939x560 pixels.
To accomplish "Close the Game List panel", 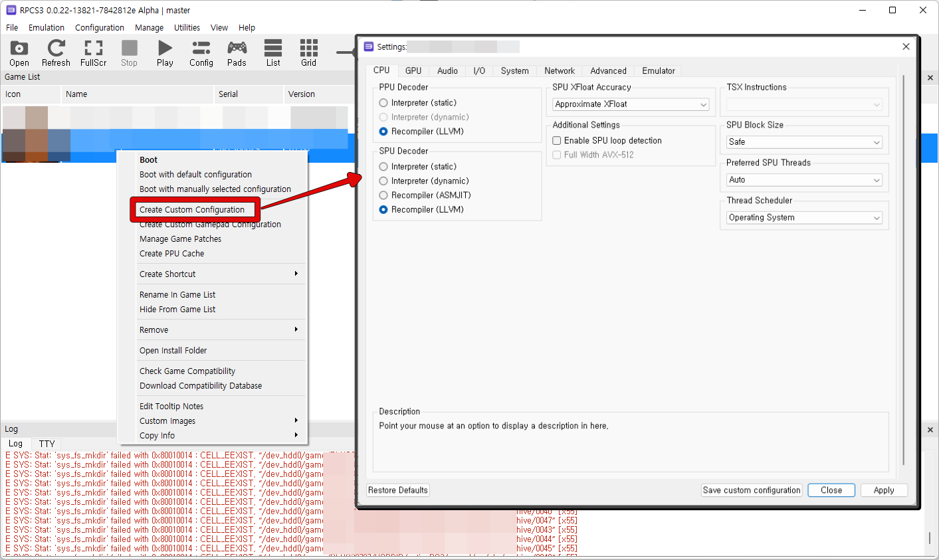I will click(930, 78).
